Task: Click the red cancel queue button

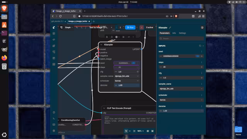Action: [x=142, y=27]
